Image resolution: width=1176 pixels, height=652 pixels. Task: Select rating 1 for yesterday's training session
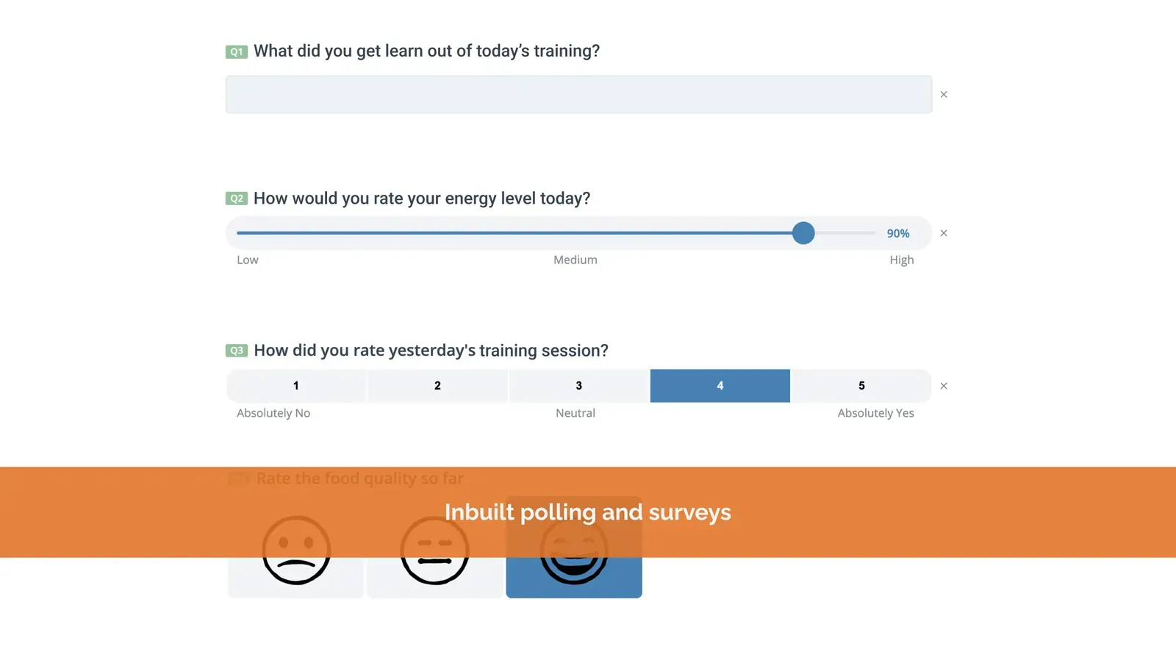296,386
